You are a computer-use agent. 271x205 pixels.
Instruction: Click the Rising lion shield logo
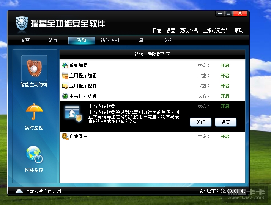point(22,23)
